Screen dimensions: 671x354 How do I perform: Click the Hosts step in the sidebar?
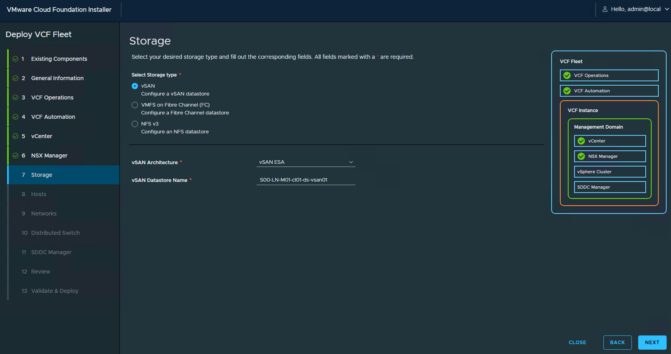tap(63, 194)
